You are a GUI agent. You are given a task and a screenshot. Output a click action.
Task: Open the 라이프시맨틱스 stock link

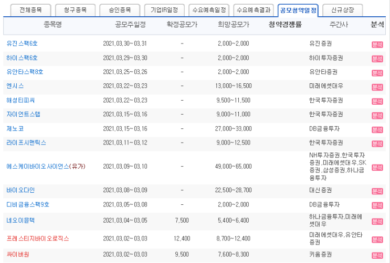[26, 143]
